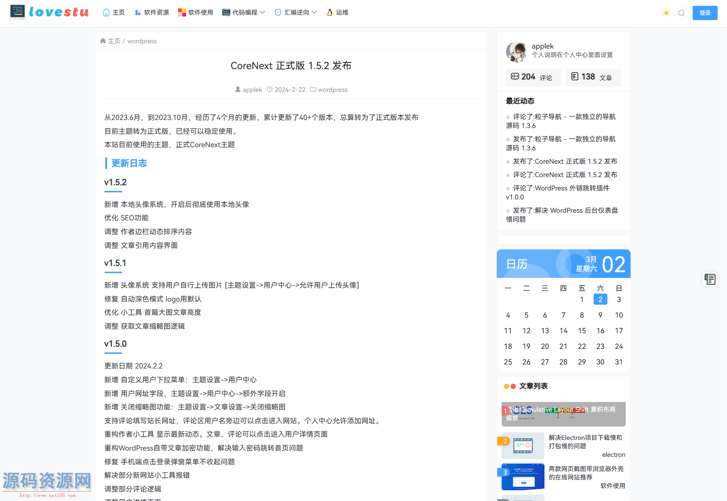Click the 最近动态 section heading

[520, 101]
